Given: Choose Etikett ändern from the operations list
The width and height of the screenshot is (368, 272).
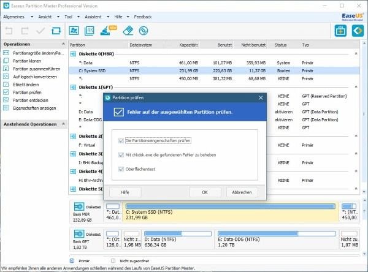Looking at the screenshot, I should click(27, 85).
